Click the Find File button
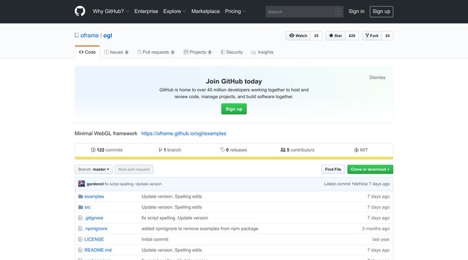Image resolution: width=468 pixels, height=260 pixels. coord(333,169)
